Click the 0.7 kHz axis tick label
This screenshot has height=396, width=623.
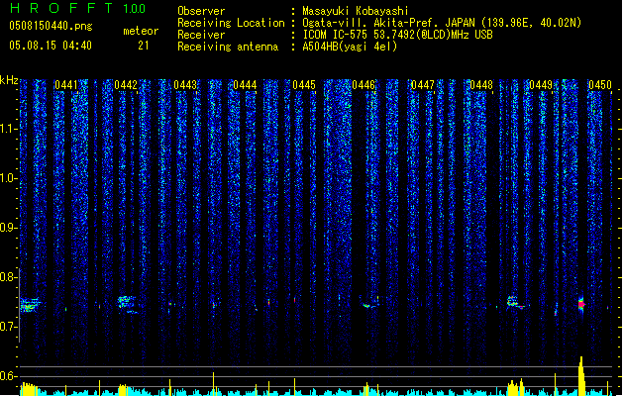tap(8, 327)
